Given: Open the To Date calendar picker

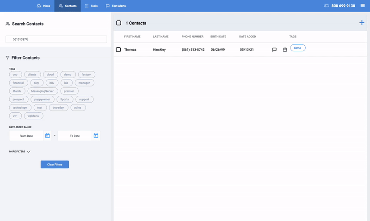Looking at the screenshot, I should [96, 136].
